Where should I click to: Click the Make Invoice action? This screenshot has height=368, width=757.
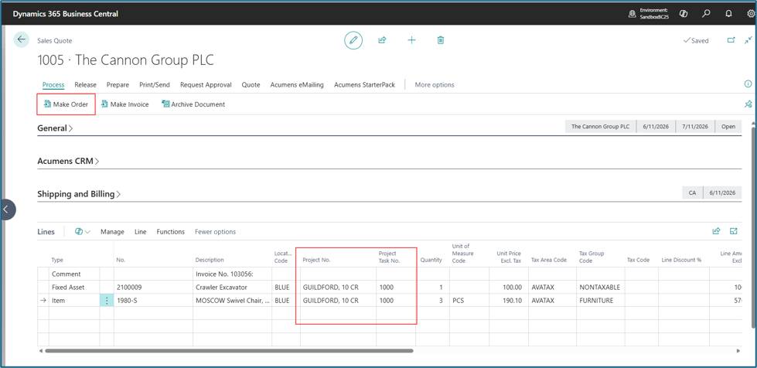(x=125, y=104)
